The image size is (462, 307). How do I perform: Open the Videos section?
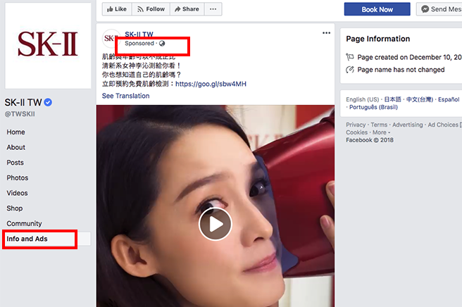(17, 193)
